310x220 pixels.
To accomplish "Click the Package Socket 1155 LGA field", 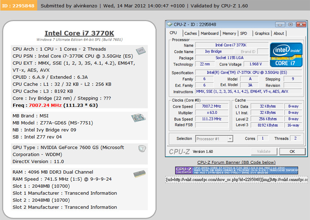I will click(x=232, y=58).
